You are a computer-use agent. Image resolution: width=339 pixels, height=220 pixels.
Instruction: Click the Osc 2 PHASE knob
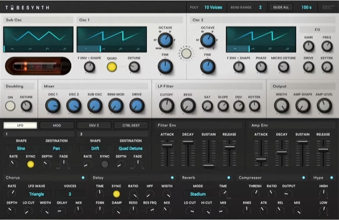point(261,67)
